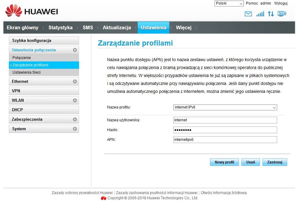Expand the WLAN section

click(44, 100)
